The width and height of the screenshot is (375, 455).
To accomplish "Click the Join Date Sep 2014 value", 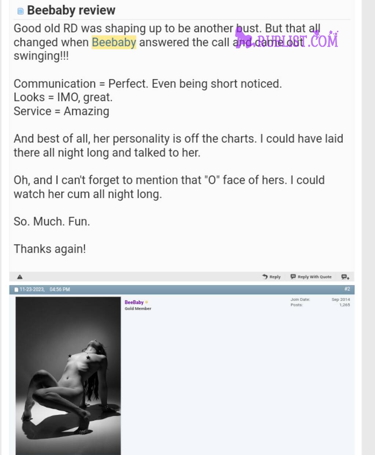I will coord(341,299).
